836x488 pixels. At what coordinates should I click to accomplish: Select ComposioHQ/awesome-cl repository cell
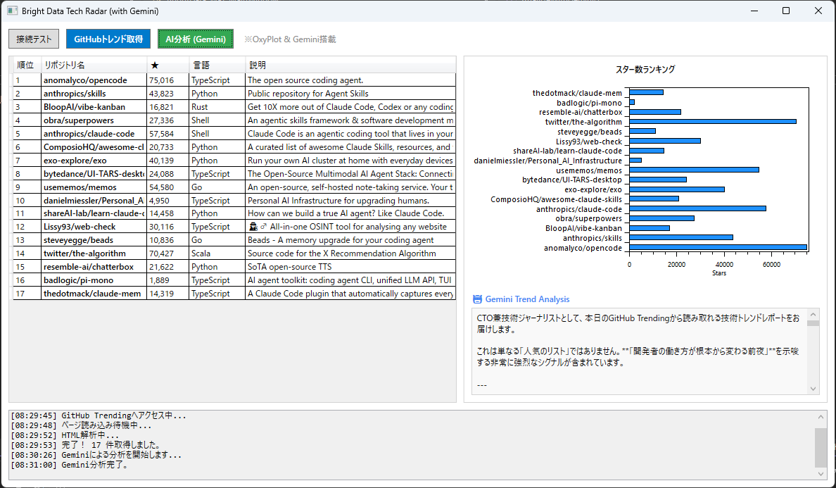pos(94,146)
